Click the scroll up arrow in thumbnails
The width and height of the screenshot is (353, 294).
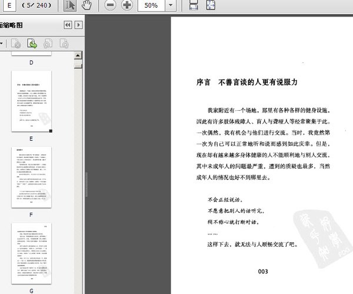(x=78, y=55)
